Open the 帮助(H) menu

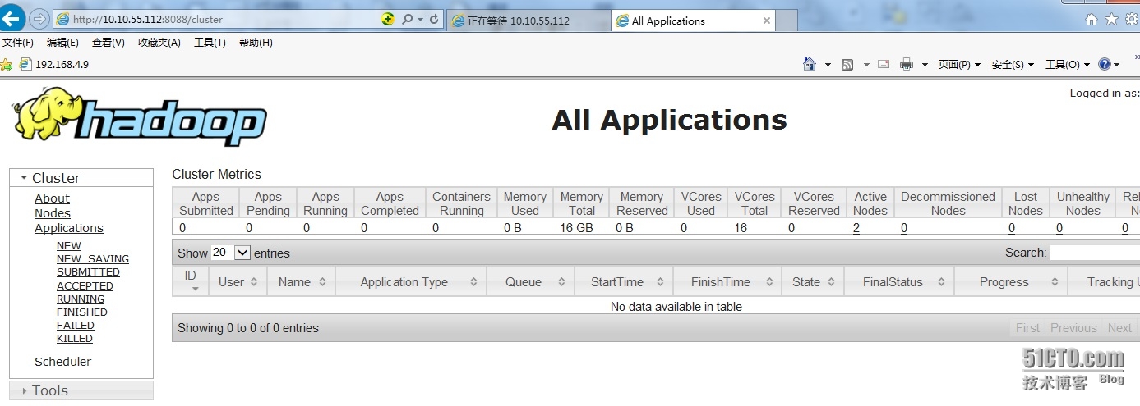[x=256, y=43]
